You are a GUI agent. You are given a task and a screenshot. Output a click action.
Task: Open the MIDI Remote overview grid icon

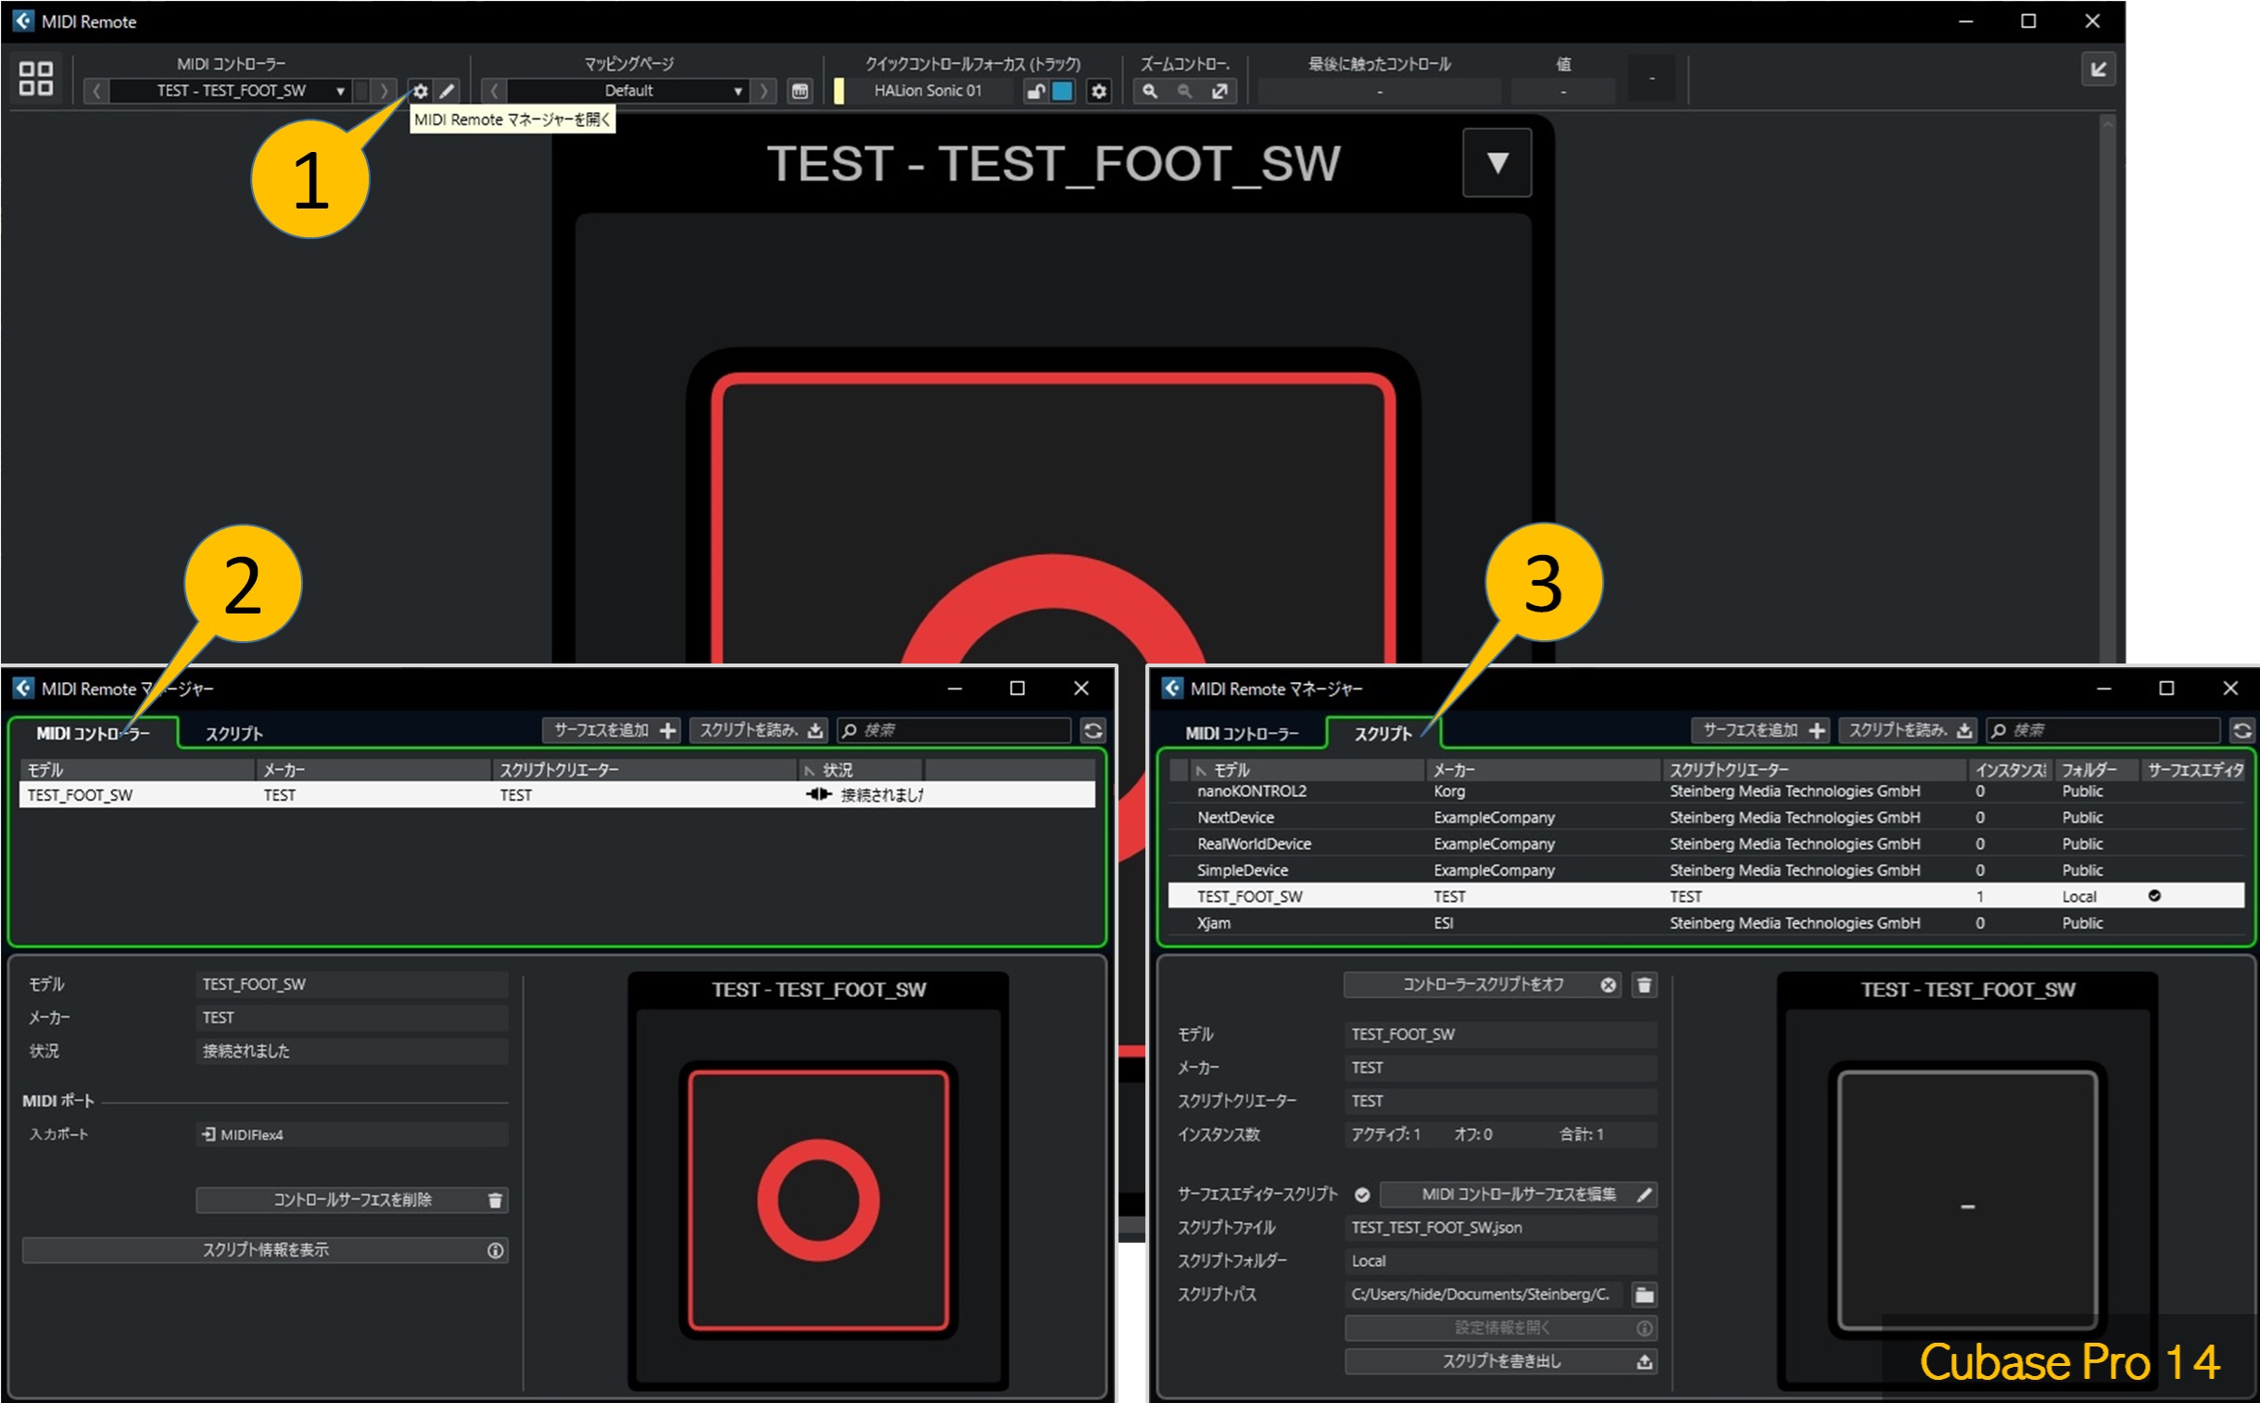tap(36, 78)
